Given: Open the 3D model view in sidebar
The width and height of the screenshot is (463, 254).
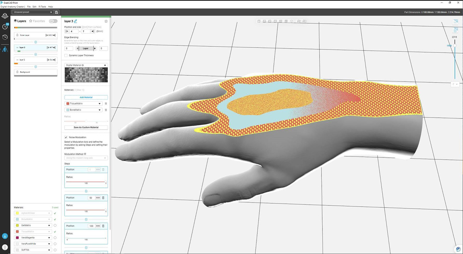Looking at the screenshot, I should point(5,16).
